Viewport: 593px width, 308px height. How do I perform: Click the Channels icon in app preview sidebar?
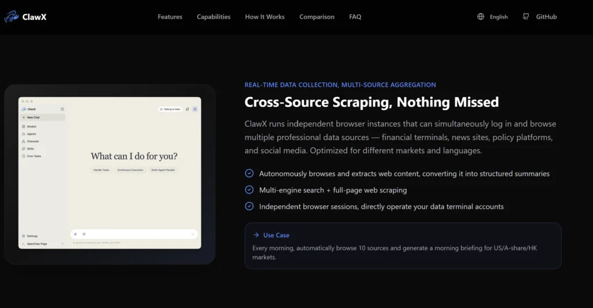point(23,141)
